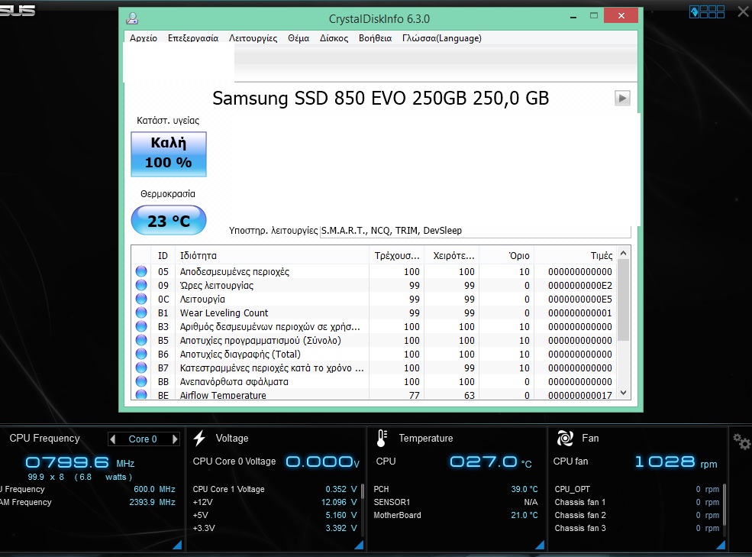The image size is (752, 557).
Task: Click the CrystalDiskInfo title bar app icon
Action: [x=132, y=19]
